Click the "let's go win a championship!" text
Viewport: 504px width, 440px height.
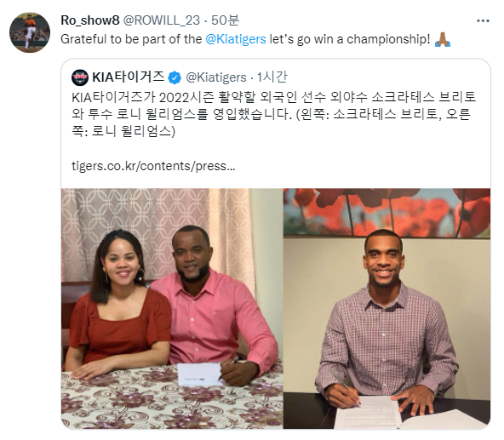click(x=350, y=39)
